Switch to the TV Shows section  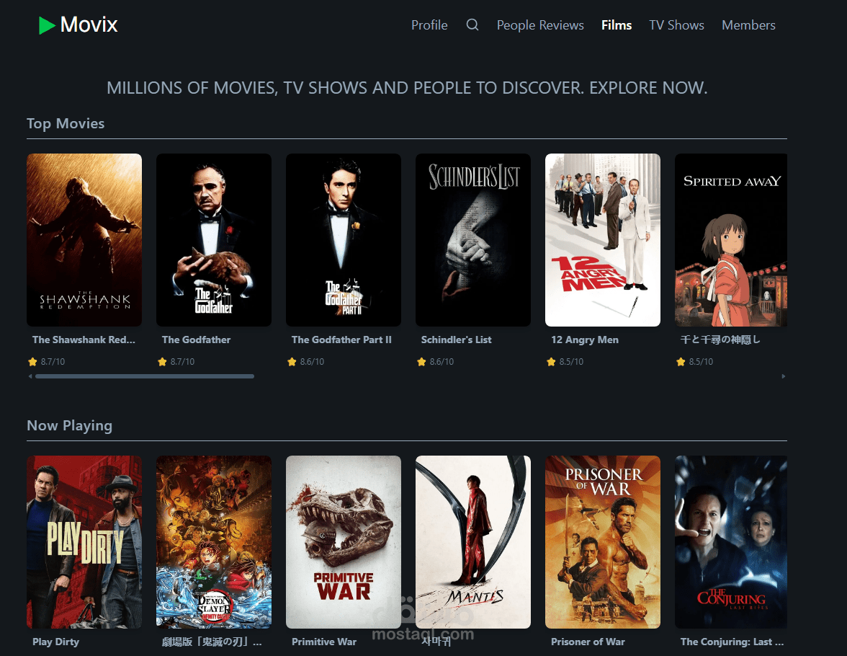[676, 25]
